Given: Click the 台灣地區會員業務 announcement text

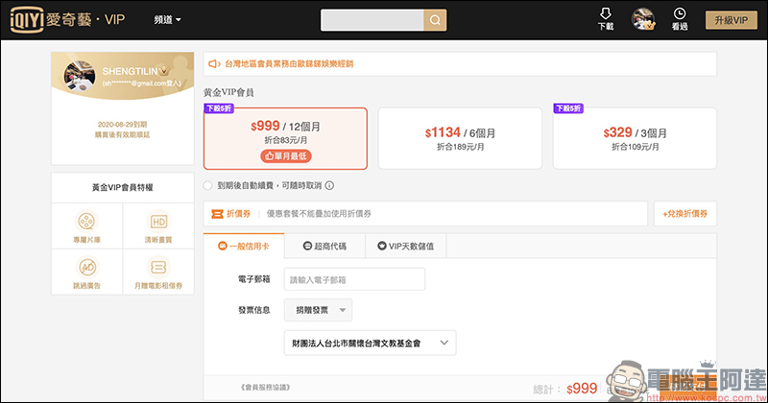Looking at the screenshot, I should pyautogui.click(x=289, y=63).
